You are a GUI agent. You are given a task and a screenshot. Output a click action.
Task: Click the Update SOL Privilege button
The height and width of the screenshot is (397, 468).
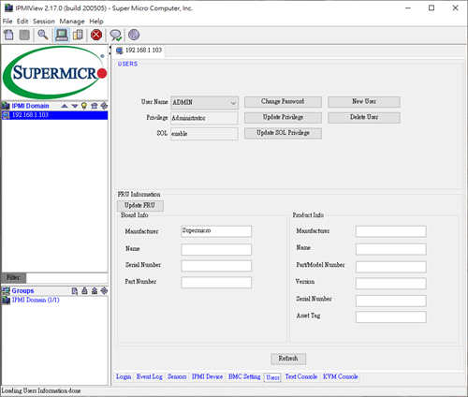(283, 133)
